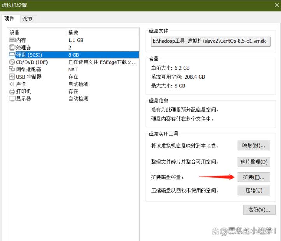Viewport: 281px width, 241px height.
Task: Click the 自动检测 value for 显示器
Action: click(78, 98)
